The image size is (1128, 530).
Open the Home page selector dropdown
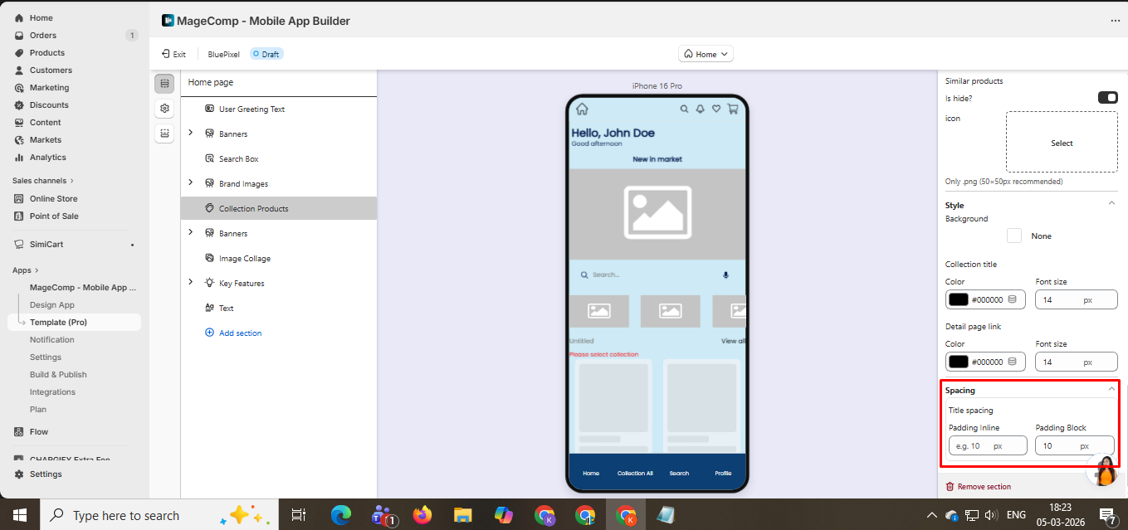pos(706,54)
